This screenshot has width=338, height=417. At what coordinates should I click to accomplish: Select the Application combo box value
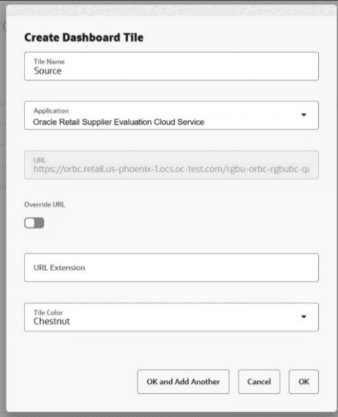tap(119, 122)
